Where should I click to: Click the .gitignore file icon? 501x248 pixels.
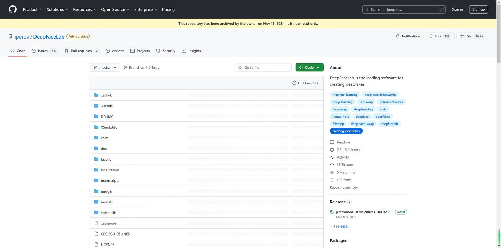tap(96, 223)
